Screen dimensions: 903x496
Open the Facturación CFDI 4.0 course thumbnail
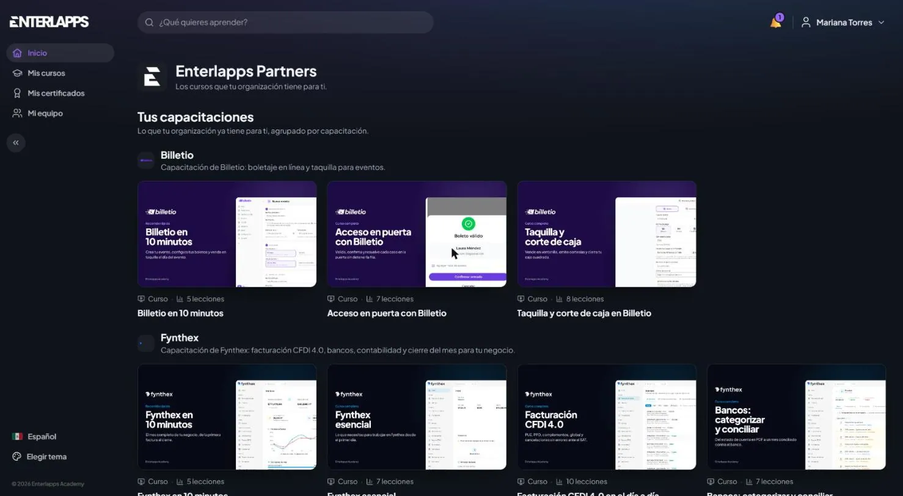(x=607, y=417)
